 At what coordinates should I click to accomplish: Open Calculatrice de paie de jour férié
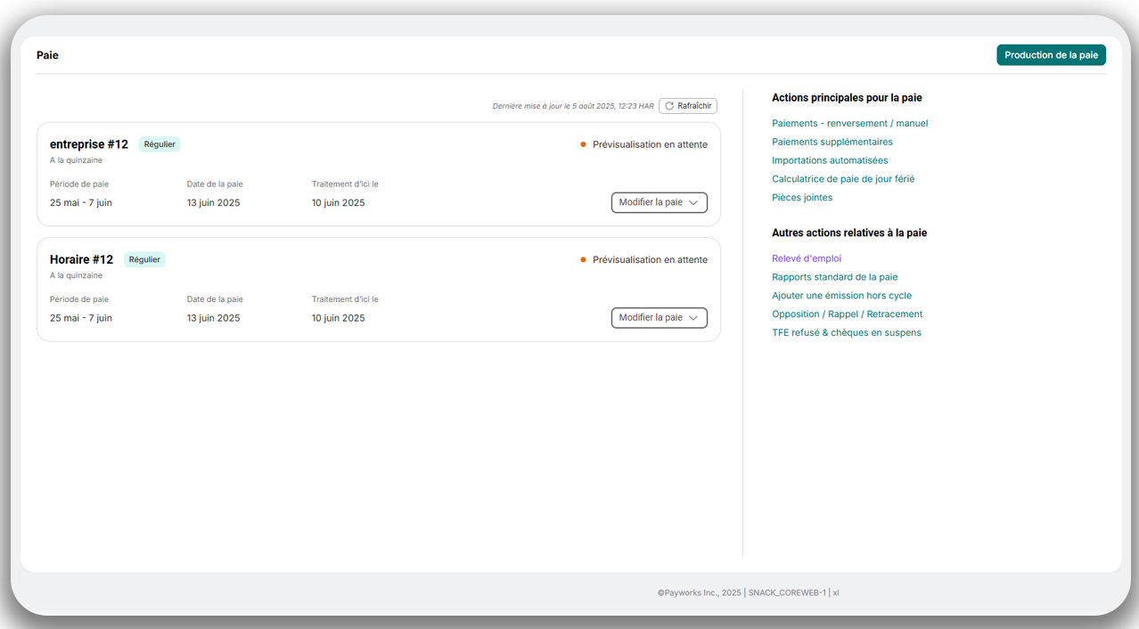pos(842,179)
